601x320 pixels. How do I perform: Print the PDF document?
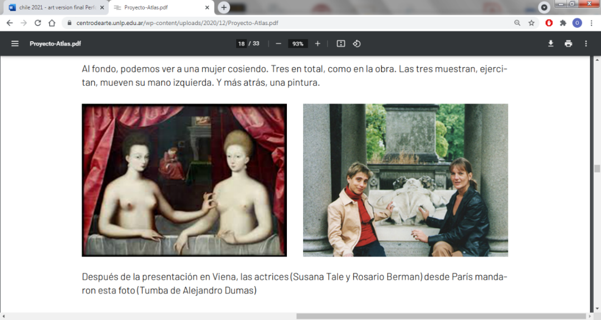point(568,43)
